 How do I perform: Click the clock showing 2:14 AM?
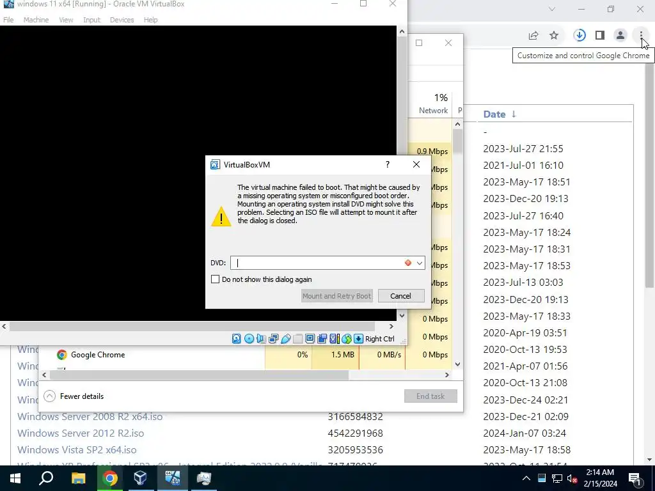point(600,472)
